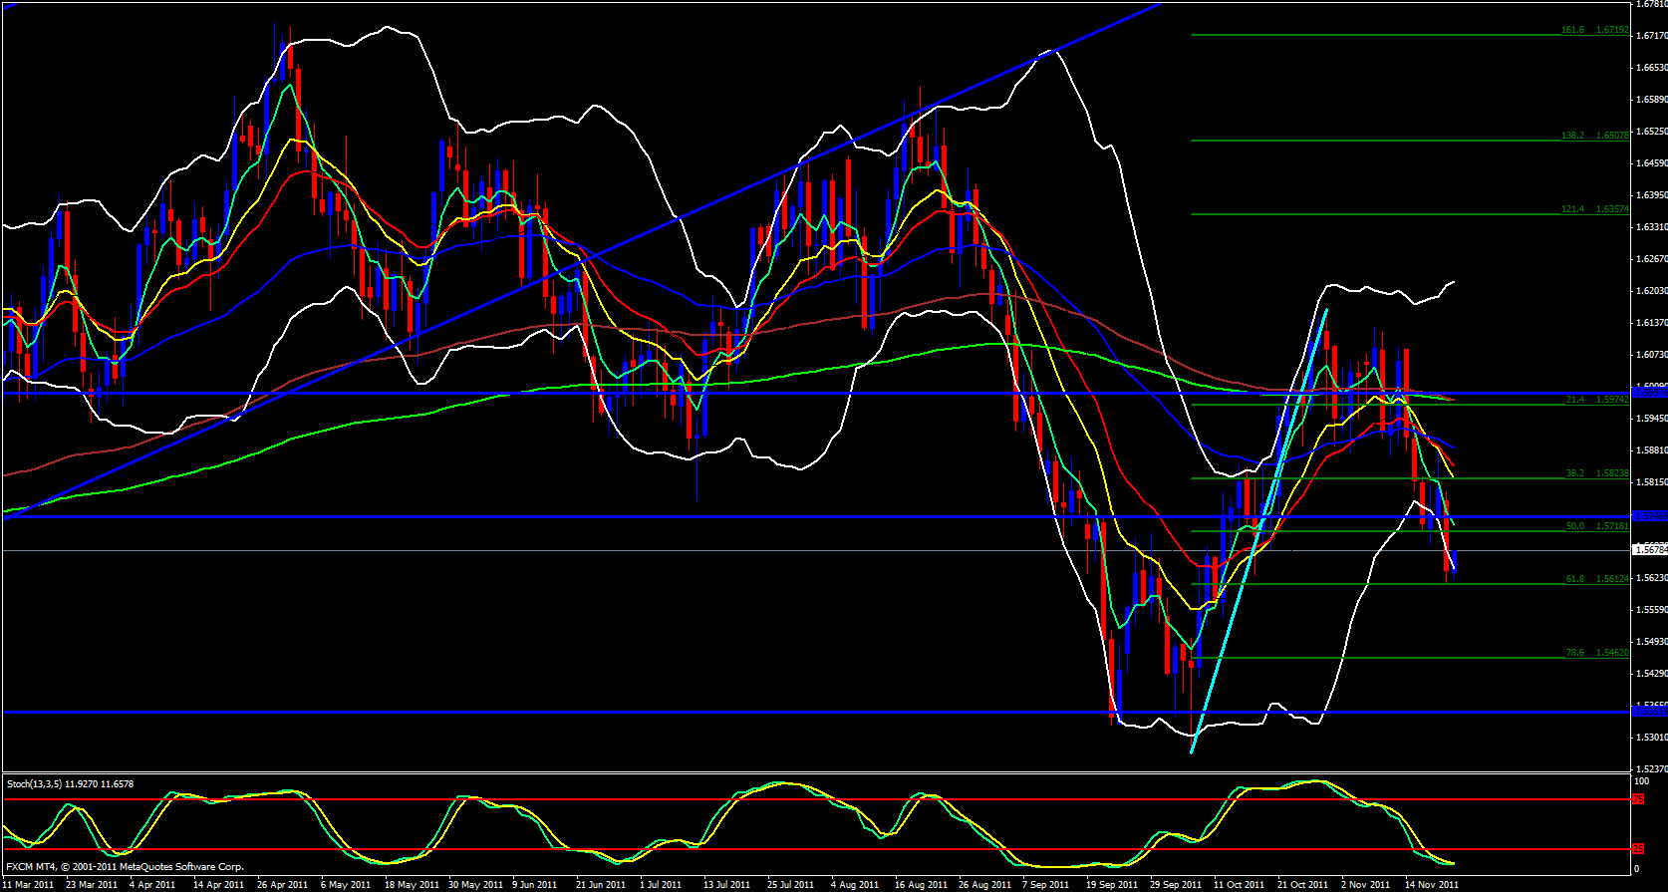The width and height of the screenshot is (1668, 892).
Task: Click the current price tag 1.56784
Action: click(1650, 549)
